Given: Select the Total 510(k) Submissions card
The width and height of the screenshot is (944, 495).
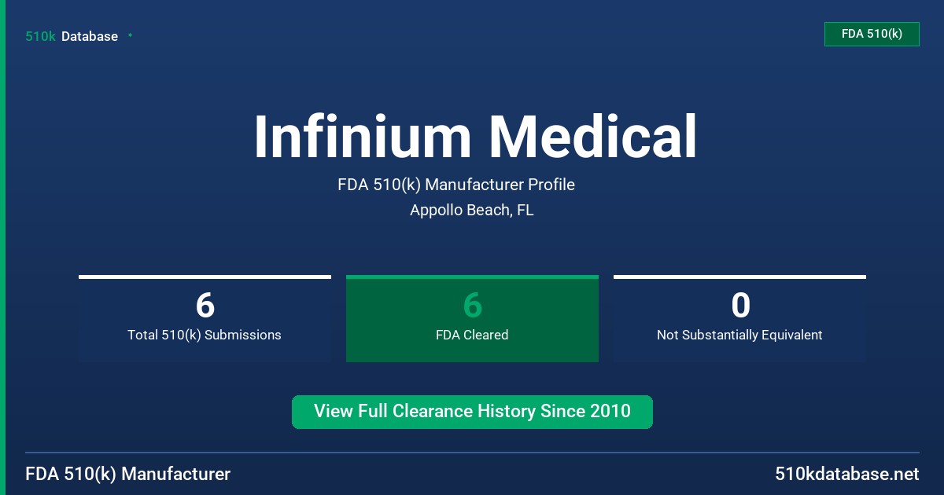Looking at the screenshot, I should pos(205,318).
